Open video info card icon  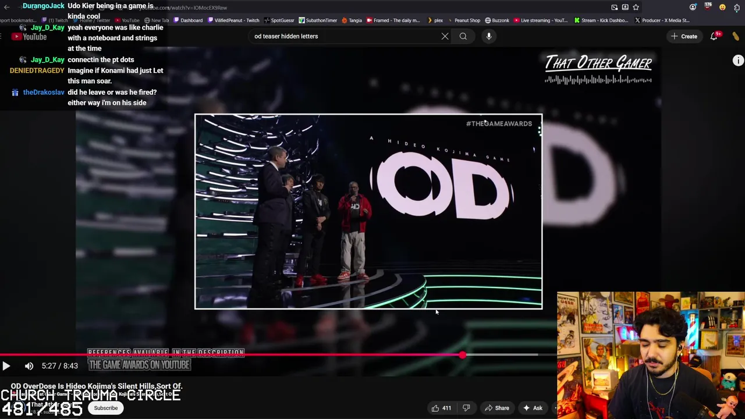click(738, 61)
